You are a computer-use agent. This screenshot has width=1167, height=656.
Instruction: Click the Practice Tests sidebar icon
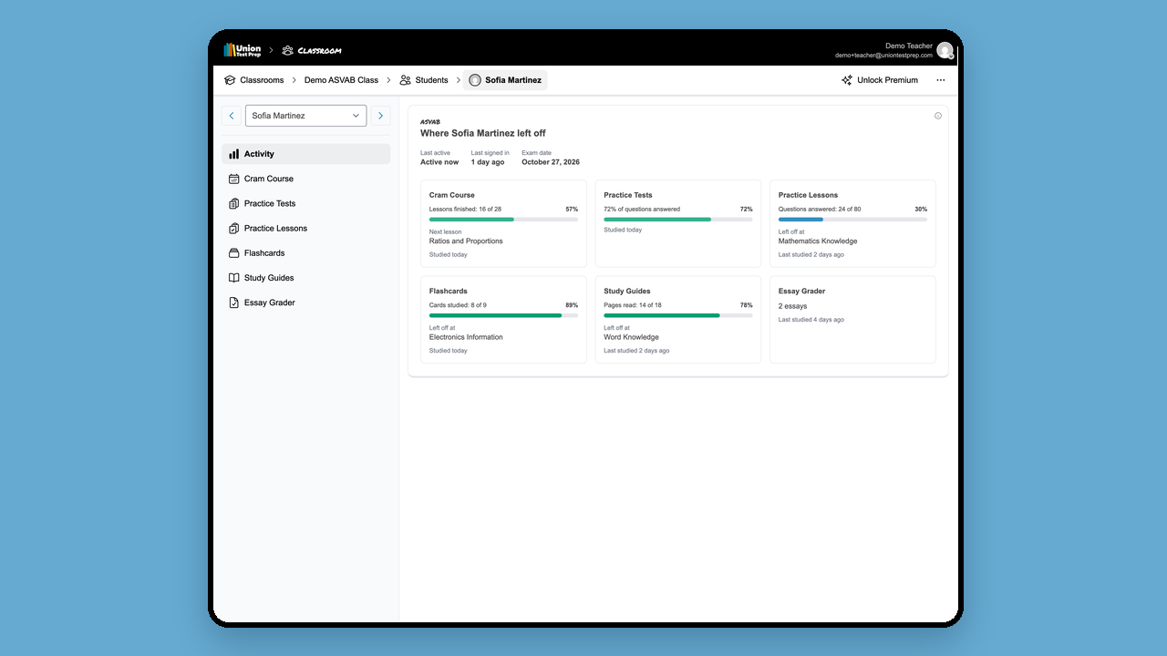click(x=234, y=203)
